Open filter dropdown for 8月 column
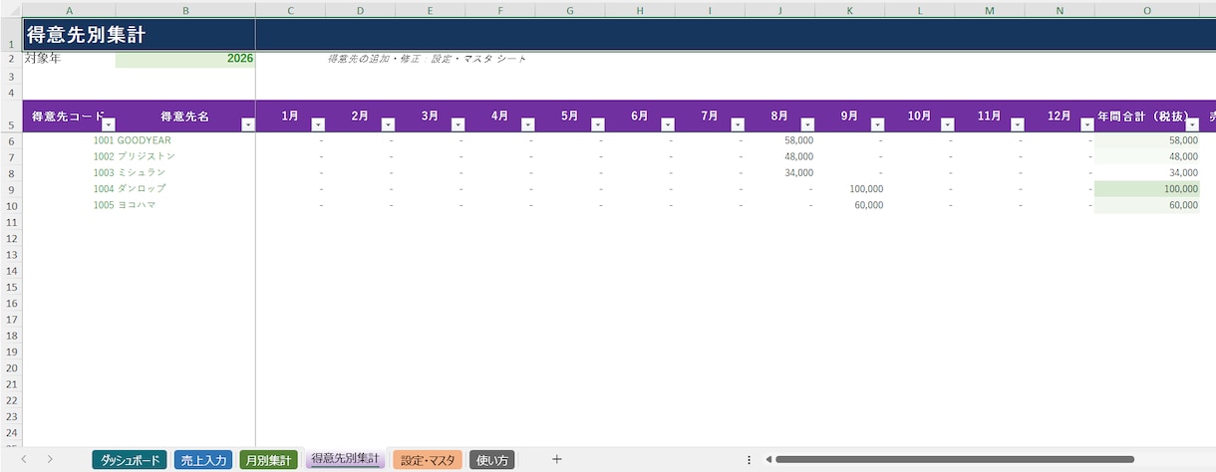Image resolution: width=1216 pixels, height=472 pixels. point(807,124)
